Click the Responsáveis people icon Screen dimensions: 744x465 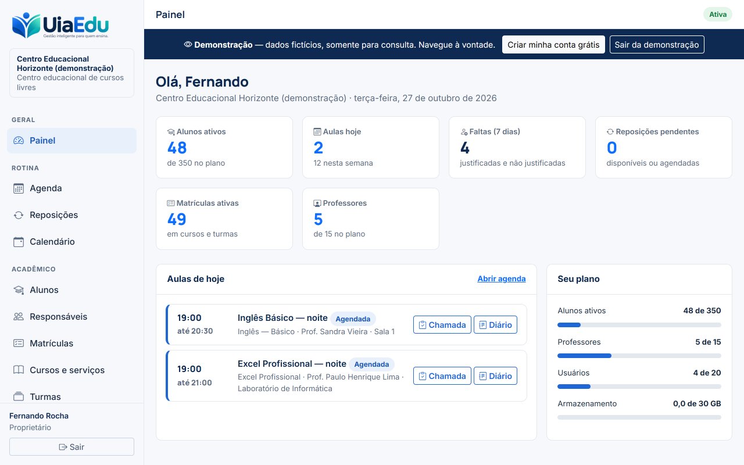19,317
